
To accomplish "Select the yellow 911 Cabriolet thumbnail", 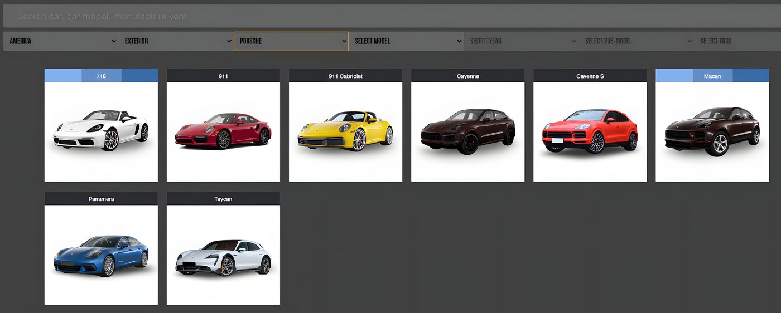I will [345, 132].
